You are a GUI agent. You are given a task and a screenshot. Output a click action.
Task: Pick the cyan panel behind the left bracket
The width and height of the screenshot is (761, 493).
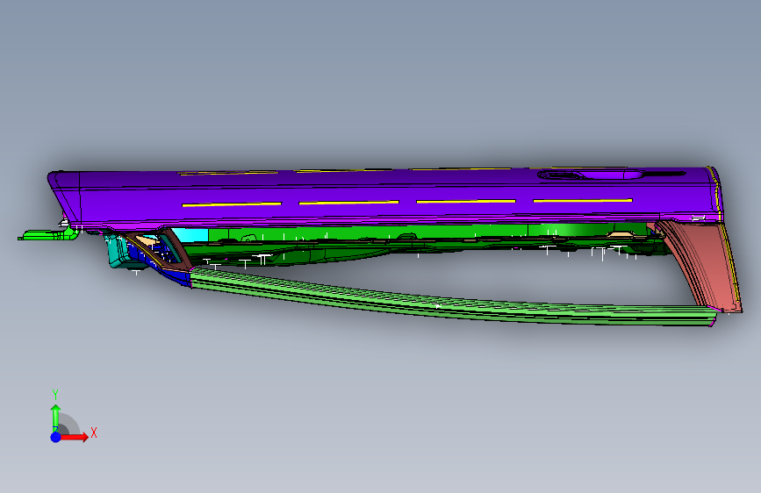click(190, 235)
